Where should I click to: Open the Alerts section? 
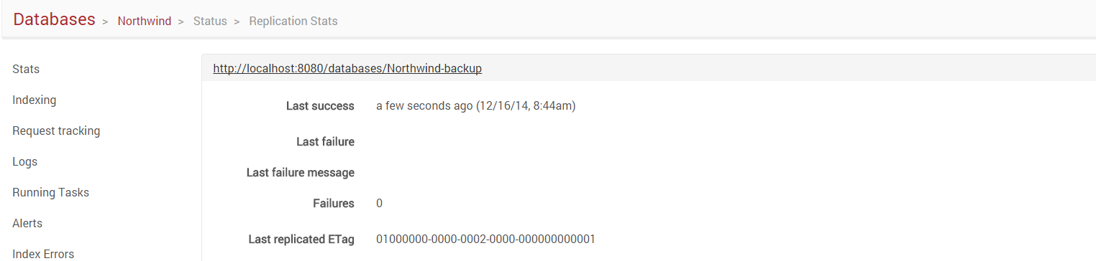coord(27,224)
